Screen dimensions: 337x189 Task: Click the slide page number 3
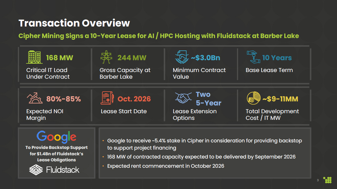point(318,180)
